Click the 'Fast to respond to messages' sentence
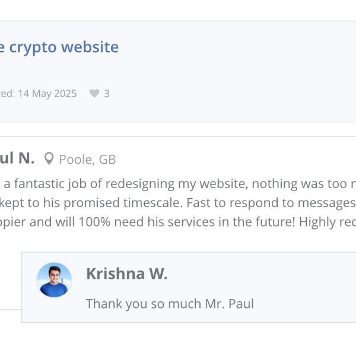This screenshot has height=356, width=356. coord(270,203)
